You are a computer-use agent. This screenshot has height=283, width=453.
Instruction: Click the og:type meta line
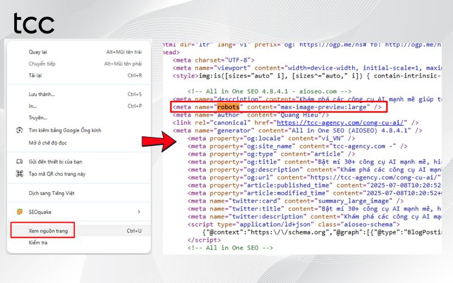coord(271,154)
